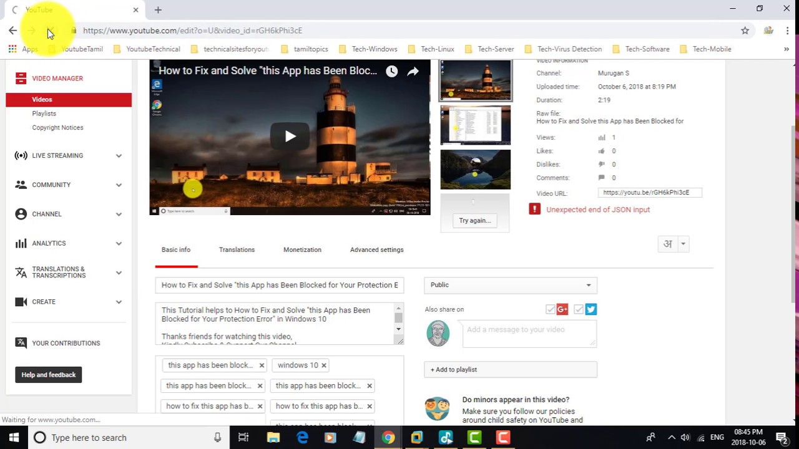Click Watch later clock icon on video
This screenshot has width=799, height=449.
391,71
